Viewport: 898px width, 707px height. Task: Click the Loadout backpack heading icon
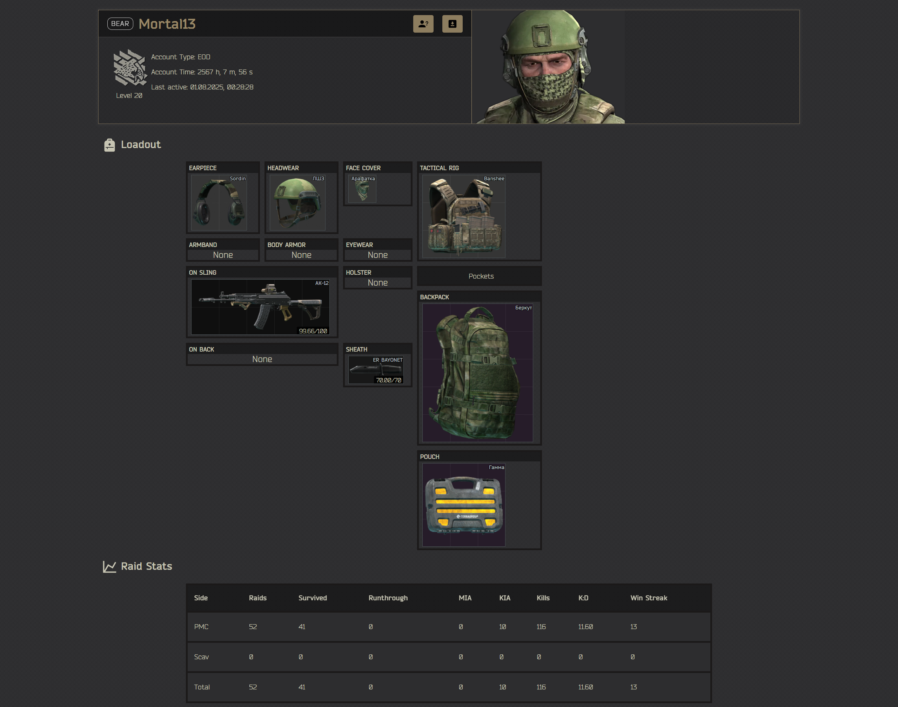109,145
